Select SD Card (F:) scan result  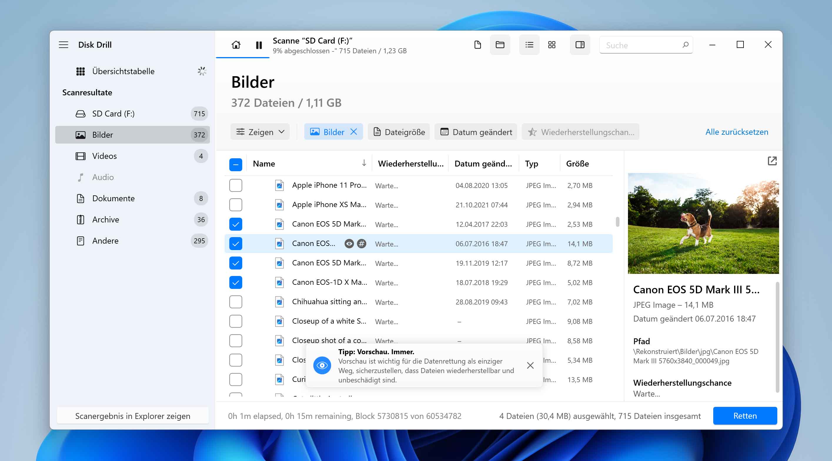pos(132,114)
